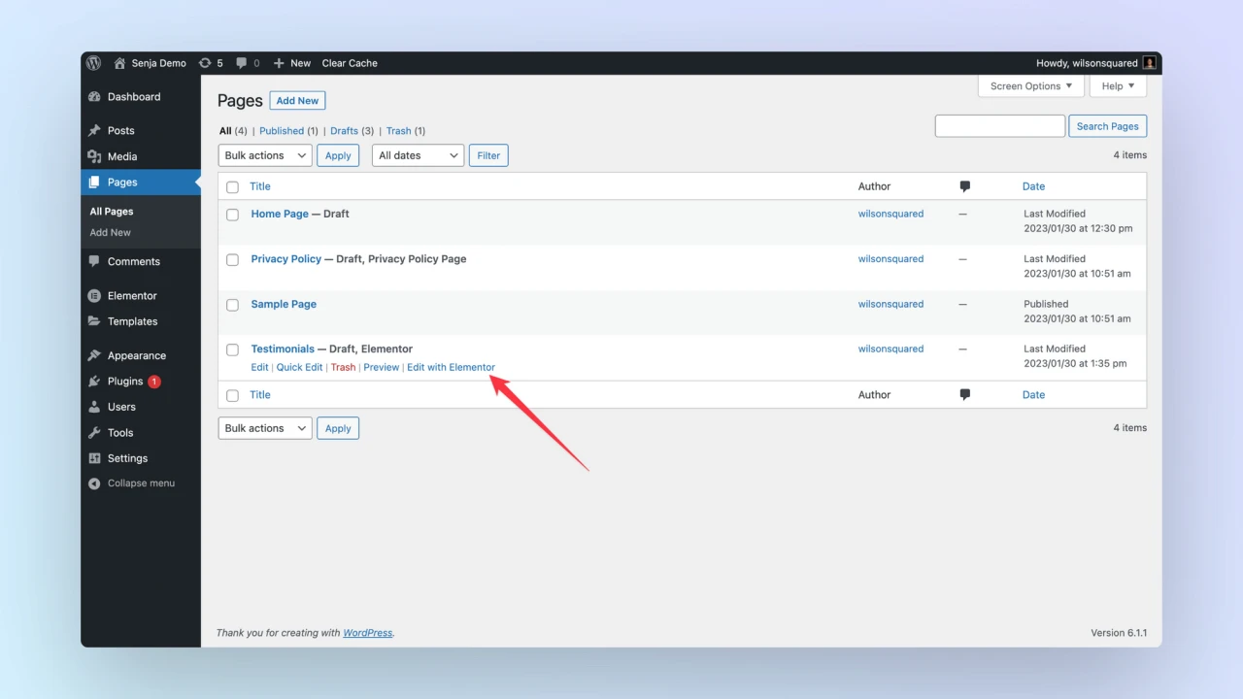Click the wilsonsquared avatar thumbnail
This screenshot has width=1243, height=699.
click(1150, 63)
